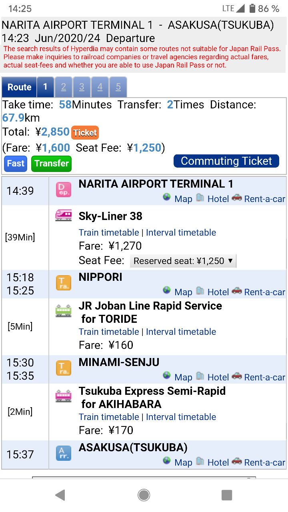Tap the pink Dep. departure icon
This screenshot has width=288, height=512.
[64, 190]
